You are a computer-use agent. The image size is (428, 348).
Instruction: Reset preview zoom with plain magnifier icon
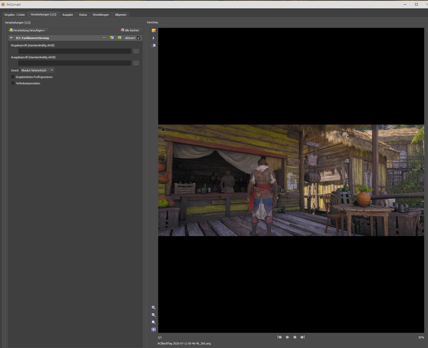[x=154, y=322]
